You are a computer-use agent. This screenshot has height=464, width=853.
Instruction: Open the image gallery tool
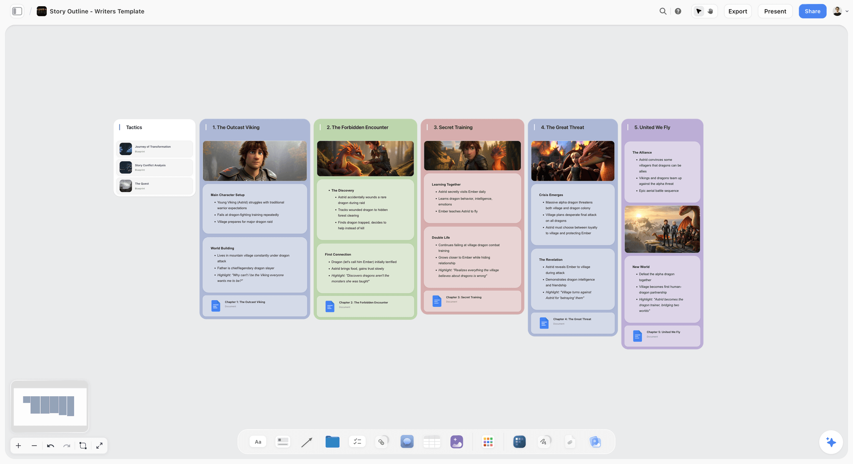pyautogui.click(x=595, y=442)
